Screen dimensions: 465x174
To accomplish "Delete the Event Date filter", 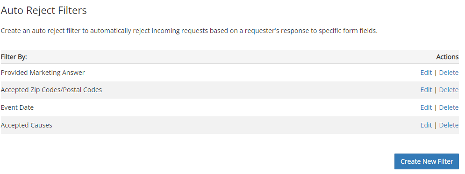I will point(449,107).
